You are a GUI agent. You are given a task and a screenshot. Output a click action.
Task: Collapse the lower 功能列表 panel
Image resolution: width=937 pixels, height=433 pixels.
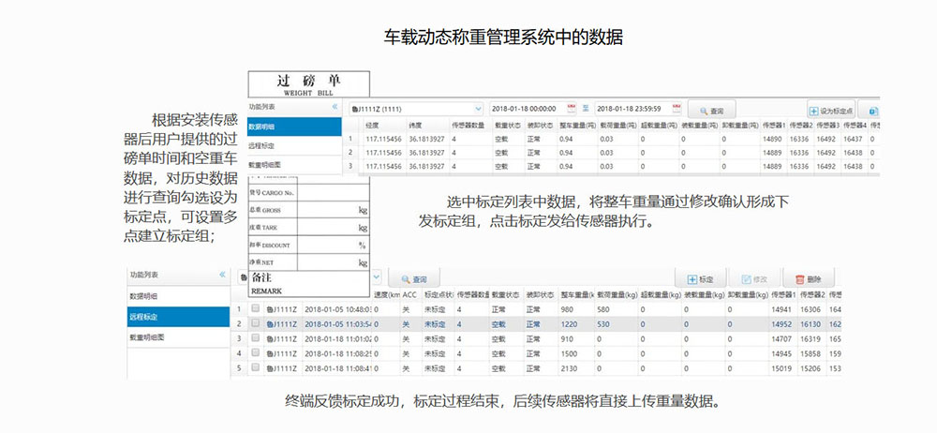222,275
